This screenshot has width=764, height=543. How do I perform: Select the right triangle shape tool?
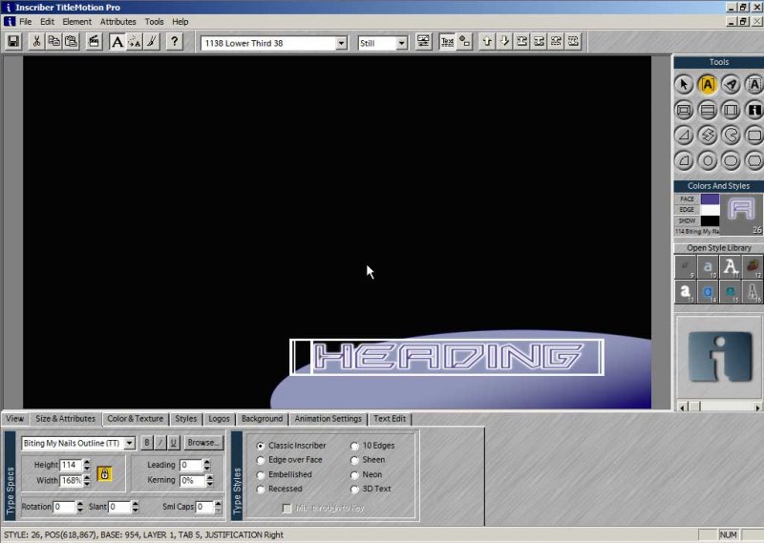pos(684,135)
